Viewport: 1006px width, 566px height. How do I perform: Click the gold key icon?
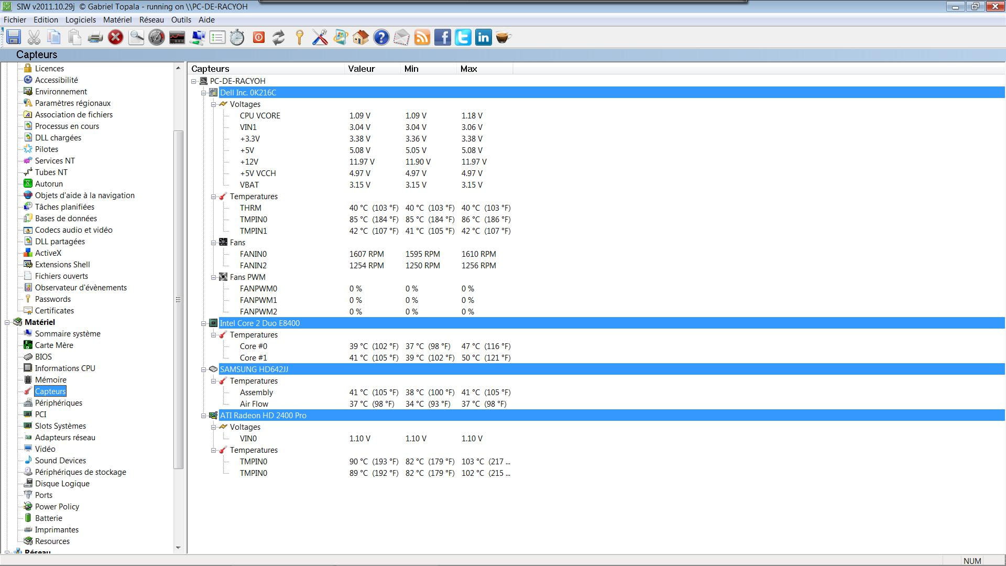pyautogui.click(x=299, y=37)
